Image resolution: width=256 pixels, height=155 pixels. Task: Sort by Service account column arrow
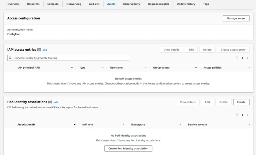coord(249,125)
